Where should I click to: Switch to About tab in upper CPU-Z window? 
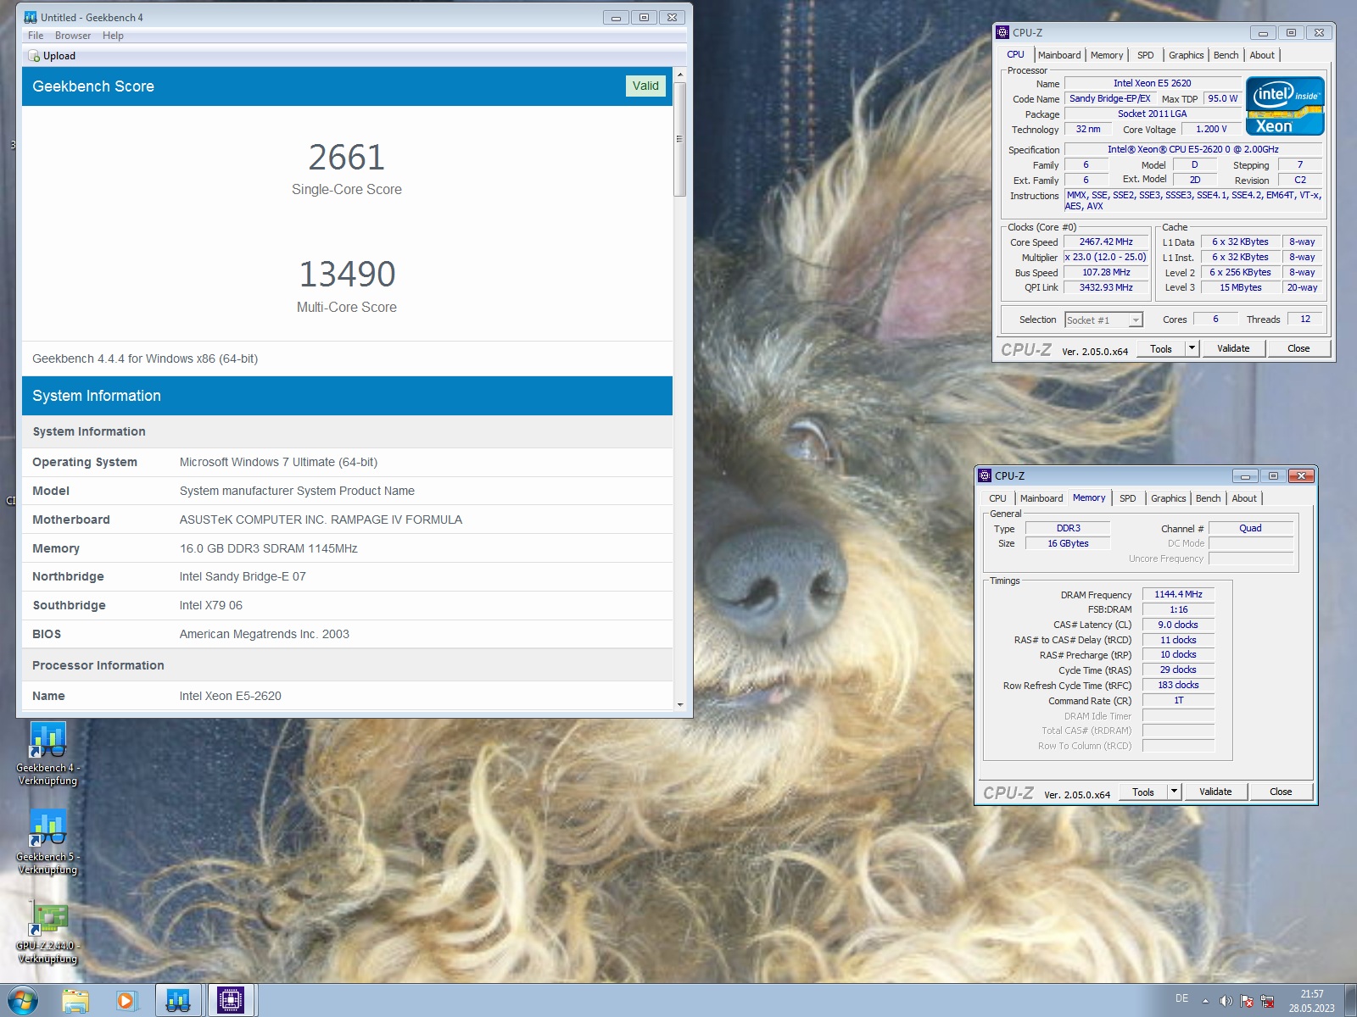click(x=1262, y=55)
